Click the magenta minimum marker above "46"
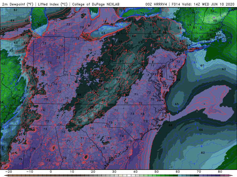The width and height of the screenshot is (237, 177). (214, 18)
